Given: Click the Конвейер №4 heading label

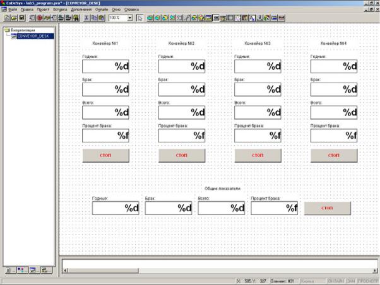Looking at the screenshot, I should (x=333, y=43).
